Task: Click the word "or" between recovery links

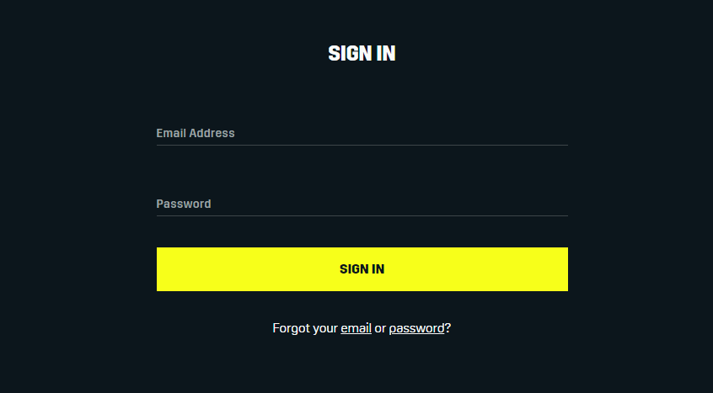Action: coord(380,328)
